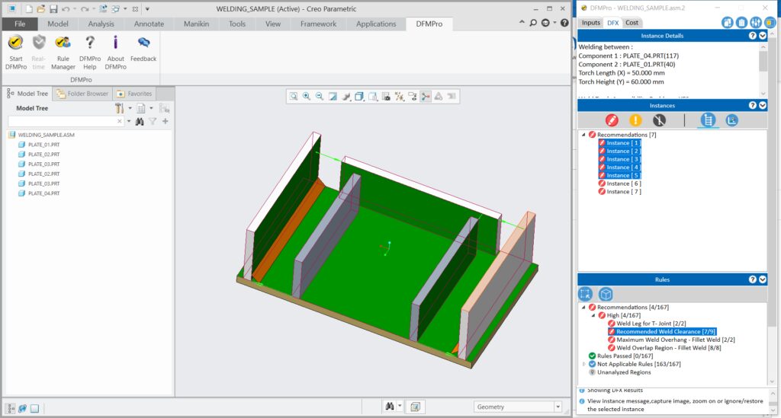Toggle the ignored instances filter
Viewport: 781px width, 418px height.
pyautogui.click(x=659, y=120)
